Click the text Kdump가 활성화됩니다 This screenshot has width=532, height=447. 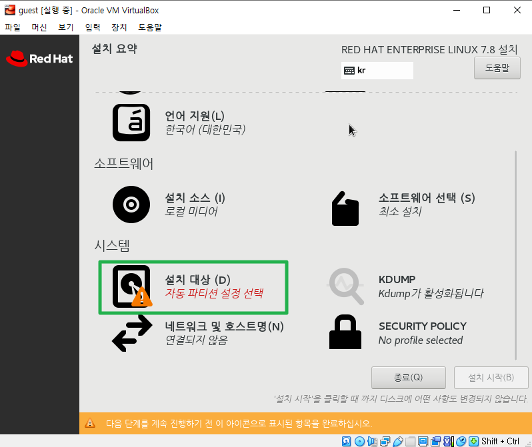tap(431, 293)
